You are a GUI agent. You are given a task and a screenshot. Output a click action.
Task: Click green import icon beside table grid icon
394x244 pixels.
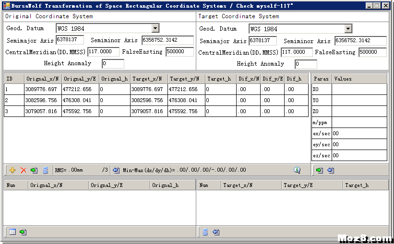[23, 232]
